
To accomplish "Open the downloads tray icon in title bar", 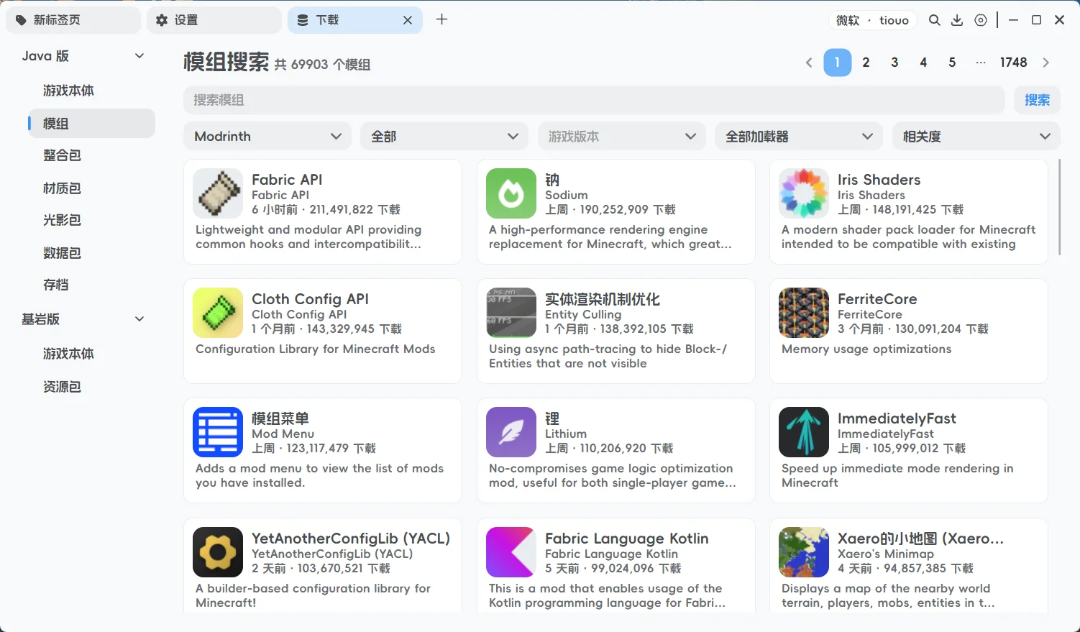I will tap(957, 20).
